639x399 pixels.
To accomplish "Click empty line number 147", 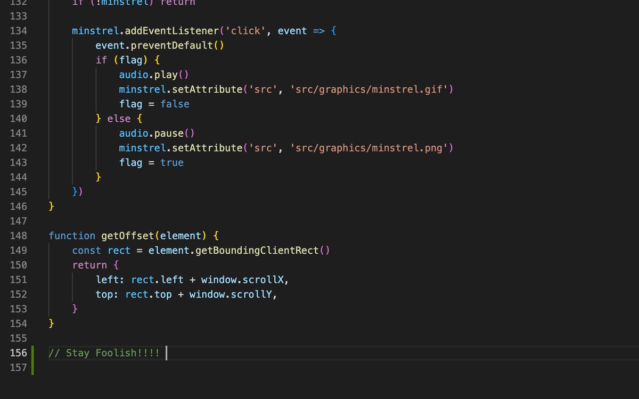I will [x=18, y=221].
